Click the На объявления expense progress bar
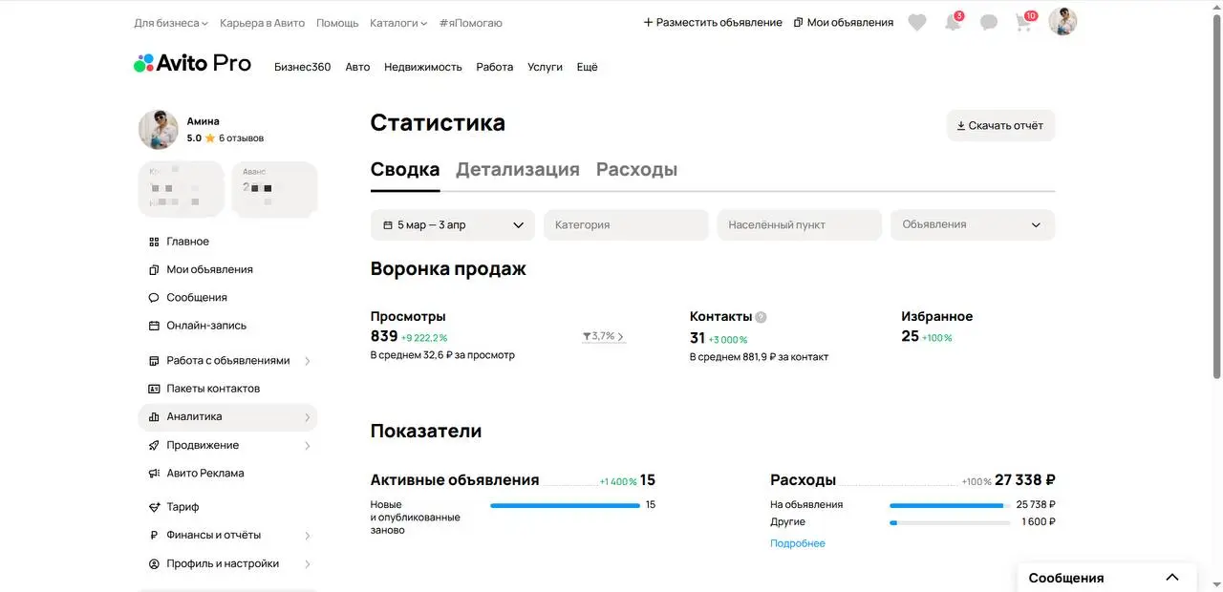 pos(950,505)
